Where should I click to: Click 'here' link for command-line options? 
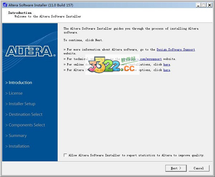167,70
